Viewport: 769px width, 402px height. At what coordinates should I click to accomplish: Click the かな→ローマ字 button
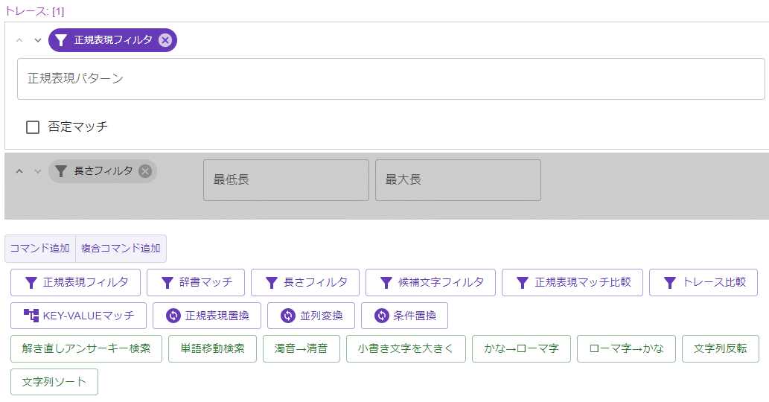coord(521,348)
